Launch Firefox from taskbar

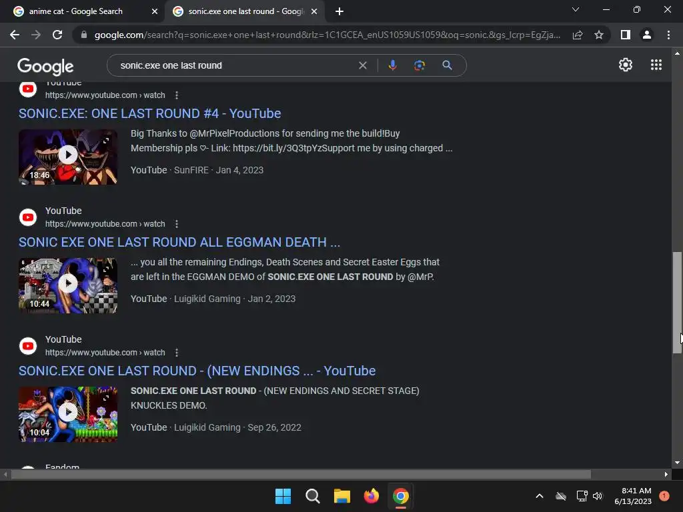click(371, 496)
